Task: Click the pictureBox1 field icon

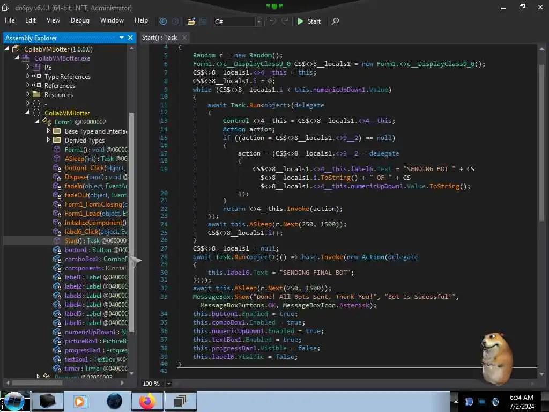Action: 57,341
